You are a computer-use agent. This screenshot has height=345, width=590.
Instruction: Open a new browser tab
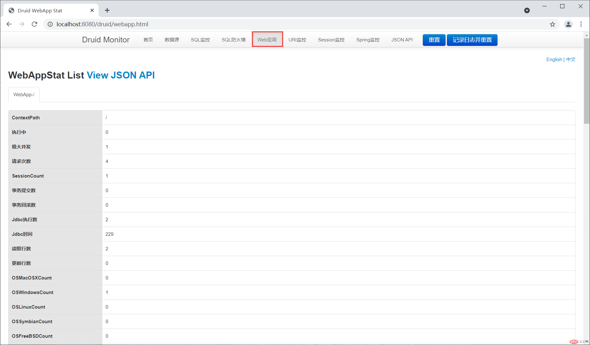pos(107,10)
